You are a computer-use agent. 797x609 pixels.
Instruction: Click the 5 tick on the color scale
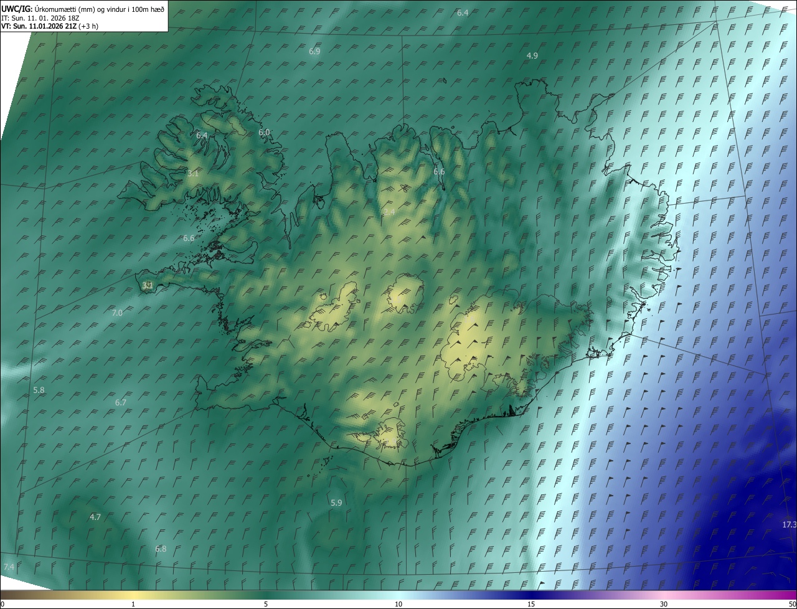[266, 605]
